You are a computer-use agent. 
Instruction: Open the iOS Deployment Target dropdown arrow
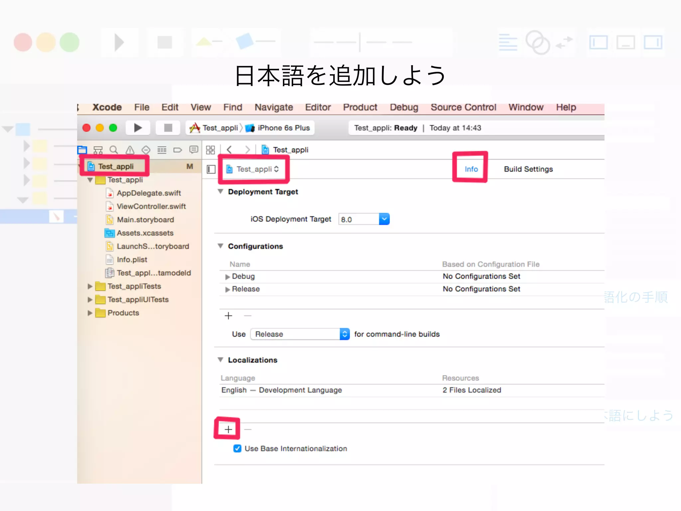[384, 219]
